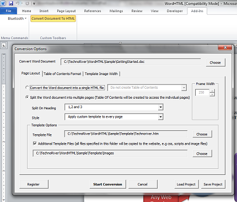
Task: Click the Register button
Action: click(x=34, y=184)
